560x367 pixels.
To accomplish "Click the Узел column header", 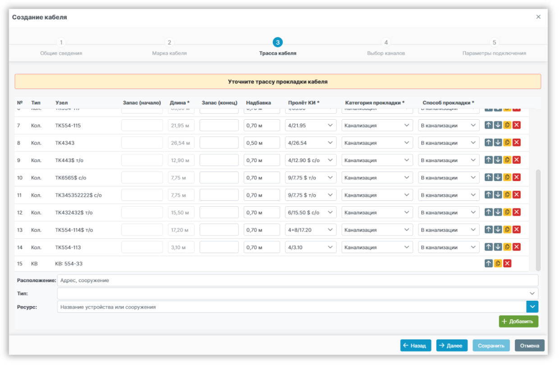I will coord(62,102).
